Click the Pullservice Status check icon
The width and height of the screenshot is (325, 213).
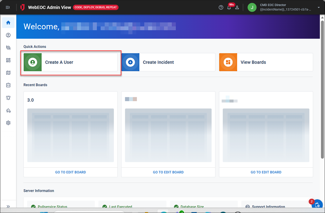(33, 206)
